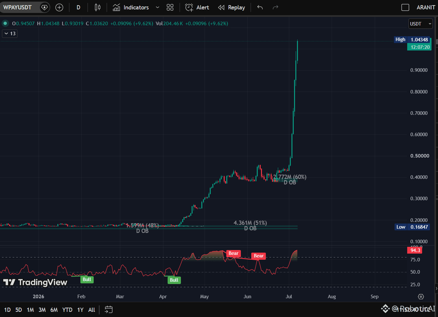Click the Jul label on time axis

coord(289,297)
